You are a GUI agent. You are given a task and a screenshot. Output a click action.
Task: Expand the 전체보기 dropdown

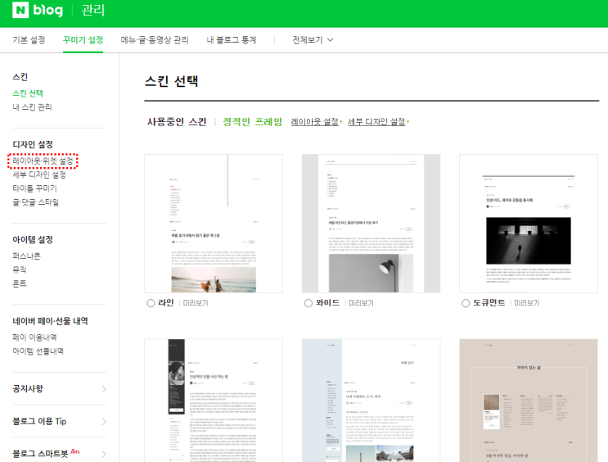tap(313, 40)
